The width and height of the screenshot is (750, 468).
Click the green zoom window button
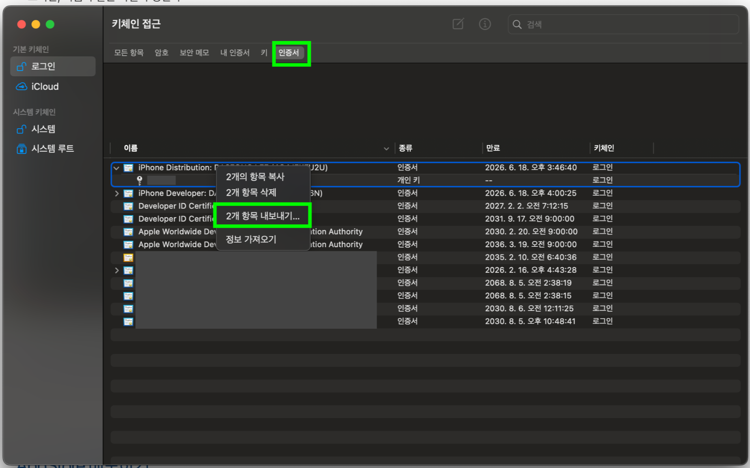point(50,24)
